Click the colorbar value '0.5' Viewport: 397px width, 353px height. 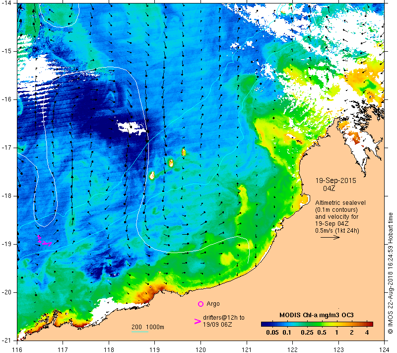point(322,333)
